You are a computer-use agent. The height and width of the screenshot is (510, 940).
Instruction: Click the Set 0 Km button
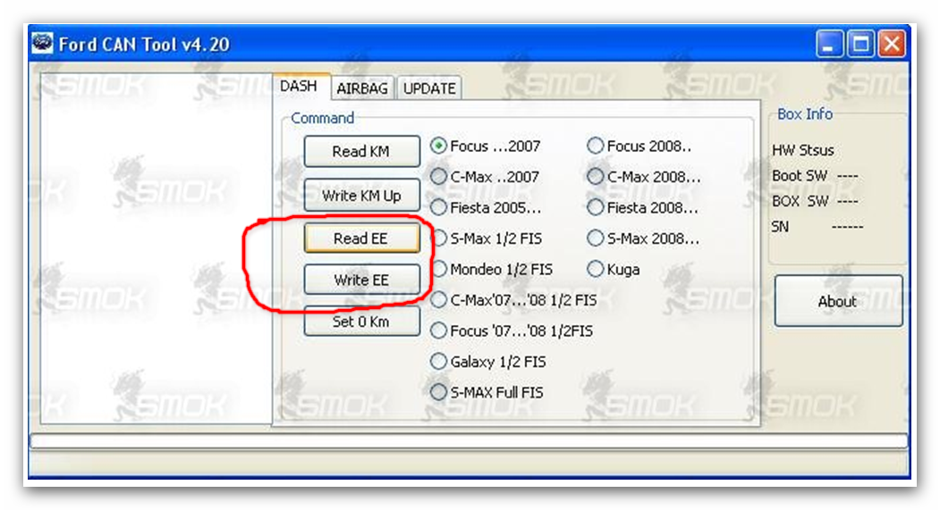(x=361, y=322)
